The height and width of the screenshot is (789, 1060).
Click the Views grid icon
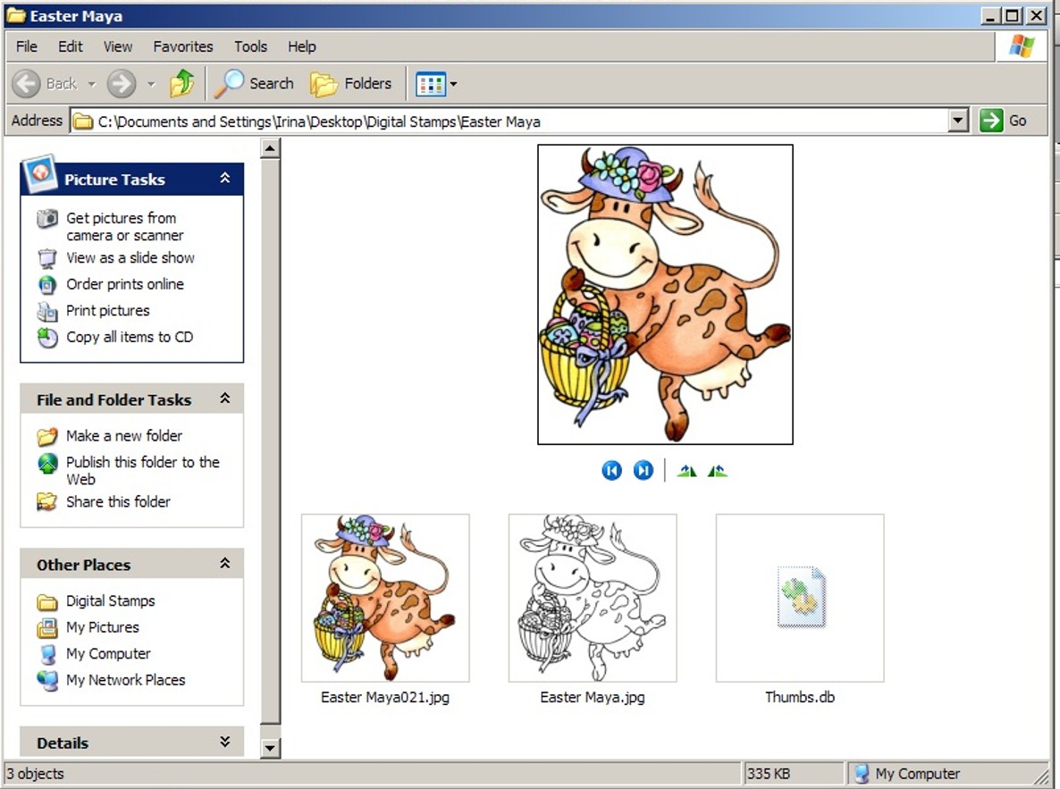[431, 85]
